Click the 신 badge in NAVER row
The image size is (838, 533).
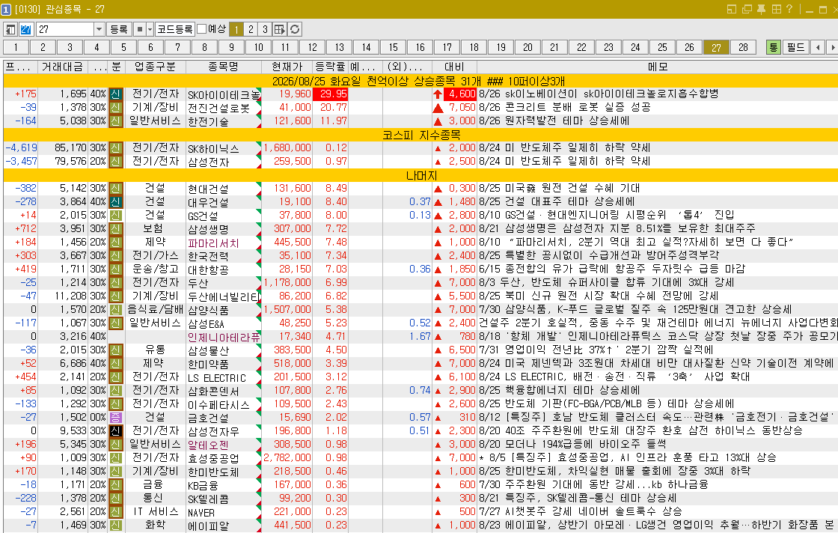coord(115,511)
